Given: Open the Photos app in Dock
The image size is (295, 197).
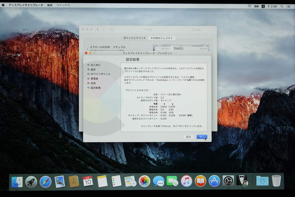Looking at the screenshot, I should [144, 181].
